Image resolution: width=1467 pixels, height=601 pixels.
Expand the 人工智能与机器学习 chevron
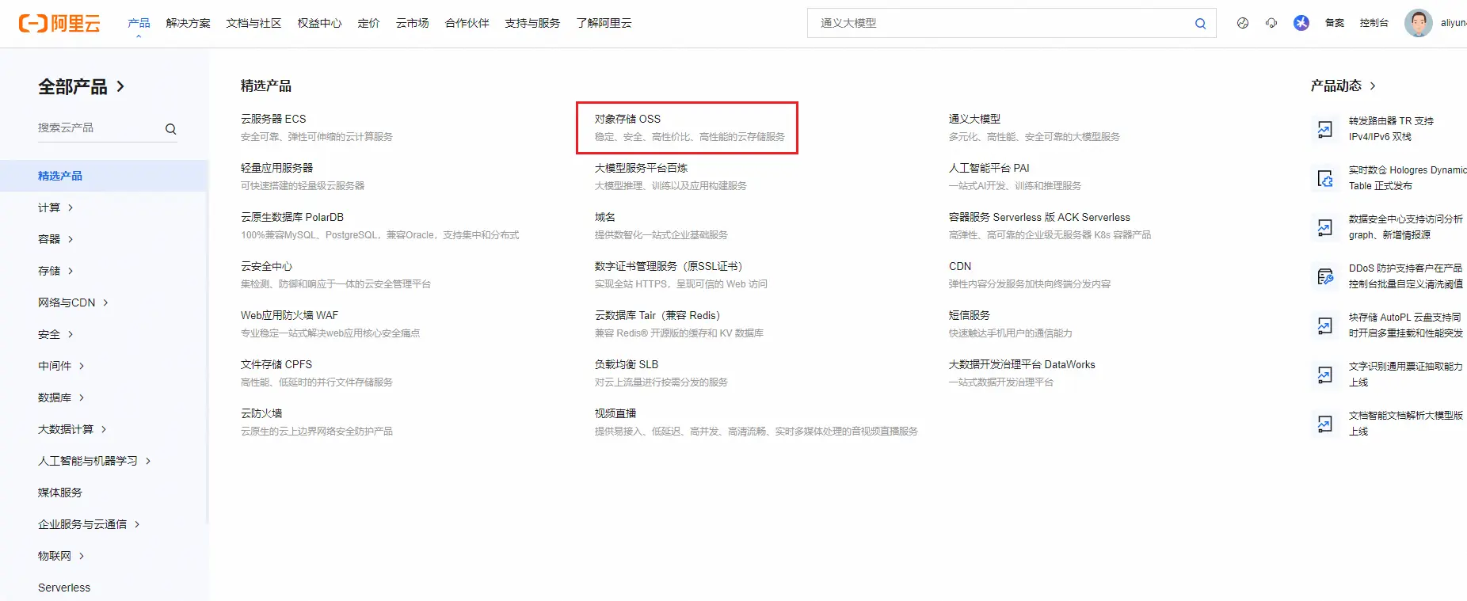click(x=148, y=461)
